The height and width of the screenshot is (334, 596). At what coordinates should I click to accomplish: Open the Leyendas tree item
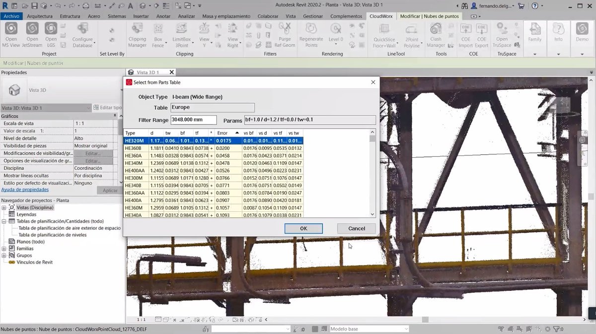(x=26, y=214)
